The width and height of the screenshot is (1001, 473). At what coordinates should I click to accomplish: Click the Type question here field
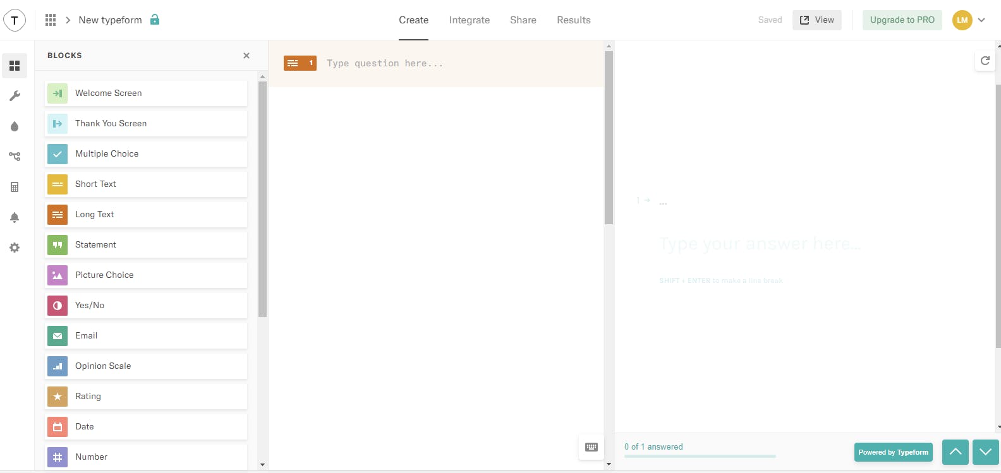(x=385, y=63)
